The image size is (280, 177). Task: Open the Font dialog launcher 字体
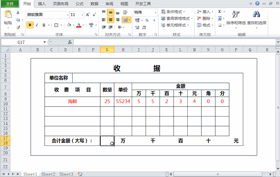tap(96, 35)
